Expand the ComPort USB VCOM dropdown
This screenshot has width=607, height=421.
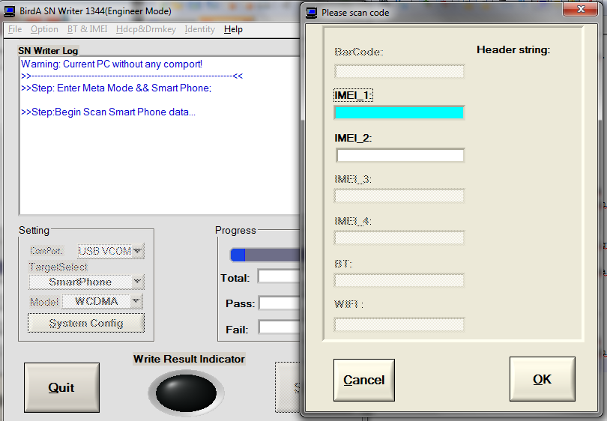pyautogui.click(x=137, y=252)
